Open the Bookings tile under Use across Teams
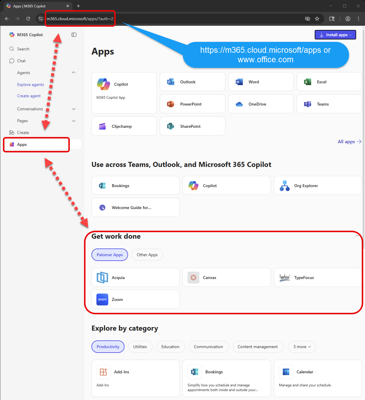This screenshot has height=400, width=365. coord(135,186)
